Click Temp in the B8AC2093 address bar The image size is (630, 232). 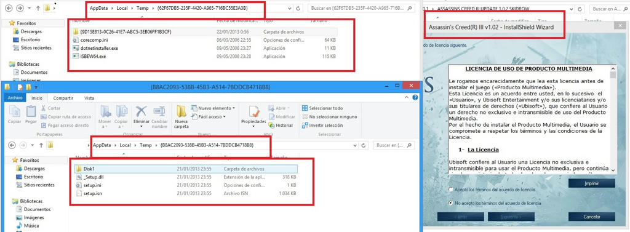[x=145, y=145]
